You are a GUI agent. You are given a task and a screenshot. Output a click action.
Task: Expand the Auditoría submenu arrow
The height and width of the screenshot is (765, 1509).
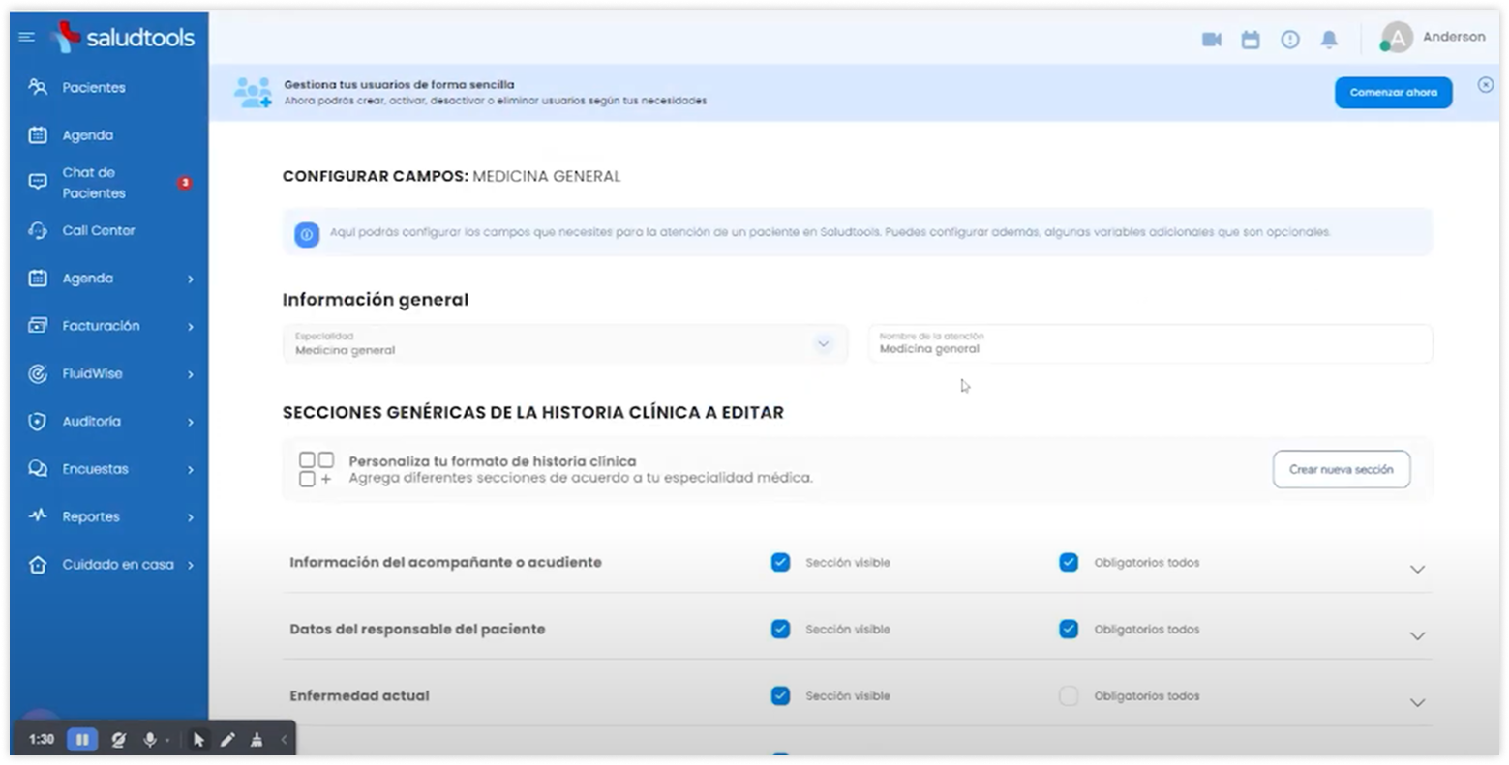pos(191,422)
